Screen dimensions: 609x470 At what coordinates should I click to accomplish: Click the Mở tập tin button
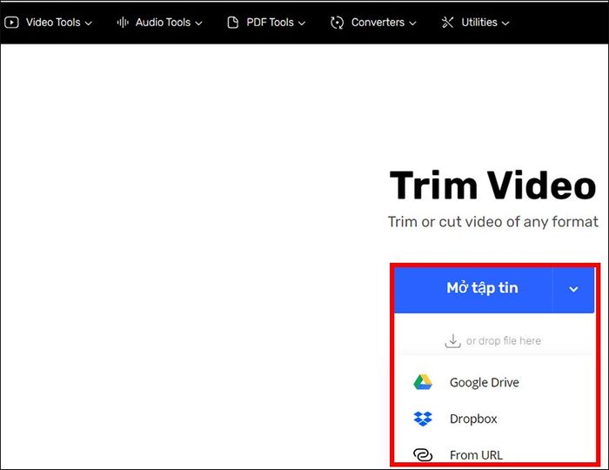point(473,289)
